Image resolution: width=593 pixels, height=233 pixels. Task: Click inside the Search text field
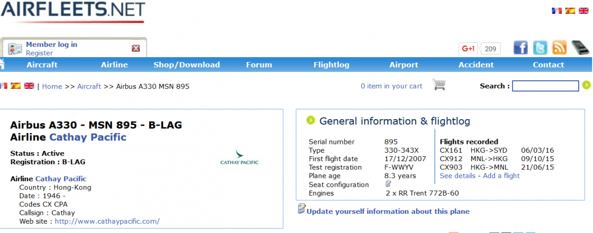[x=545, y=86]
